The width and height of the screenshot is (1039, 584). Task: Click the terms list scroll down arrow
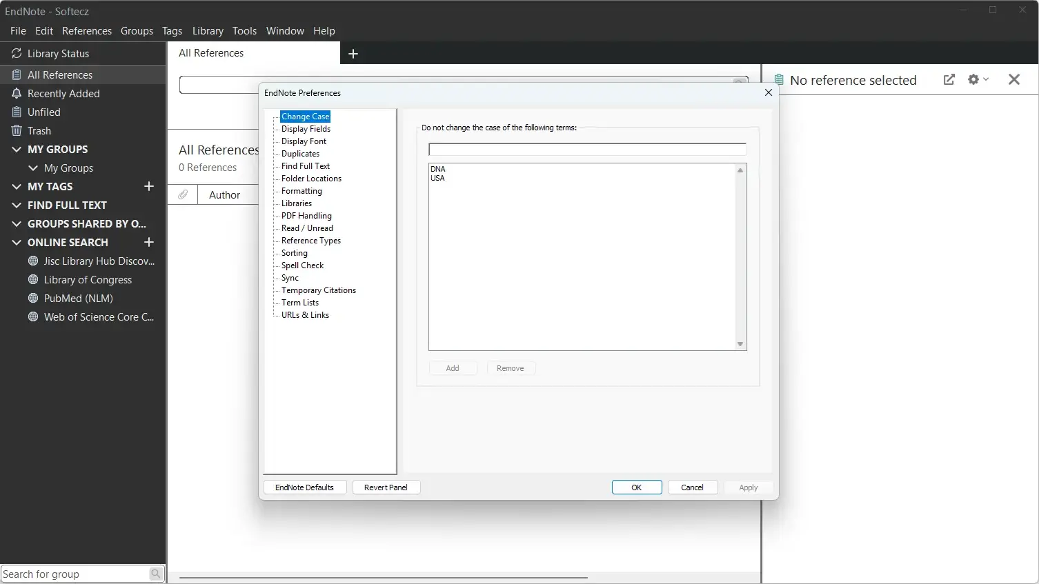740,344
